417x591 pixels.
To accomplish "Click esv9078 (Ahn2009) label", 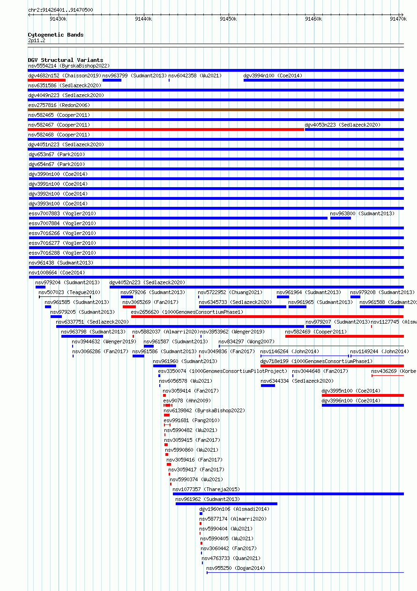I will pyautogui.click(x=187, y=401).
